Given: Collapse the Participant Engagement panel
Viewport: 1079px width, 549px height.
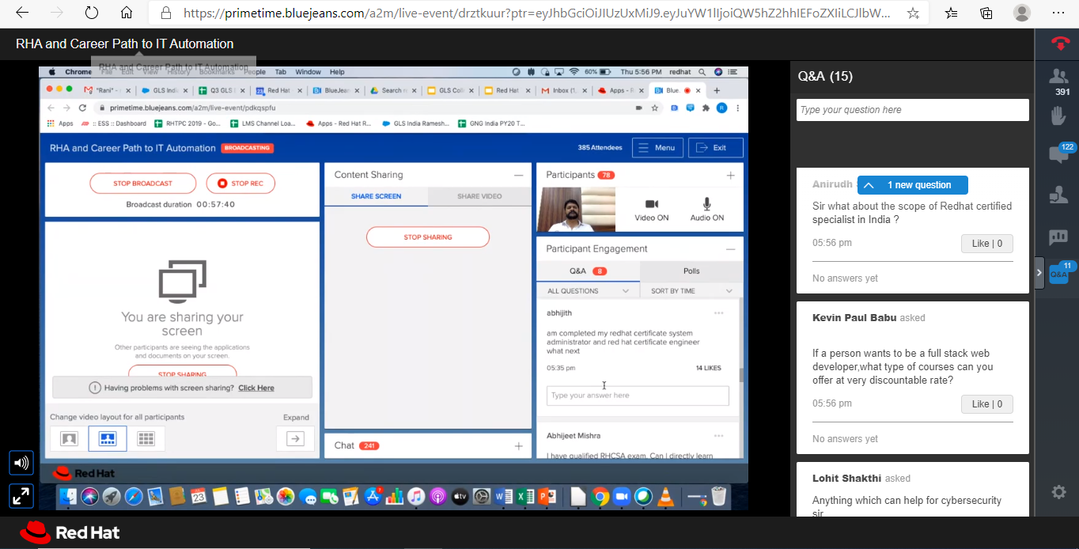Looking at the screenshot, I should pyautogui.click(x=730, y=249).
